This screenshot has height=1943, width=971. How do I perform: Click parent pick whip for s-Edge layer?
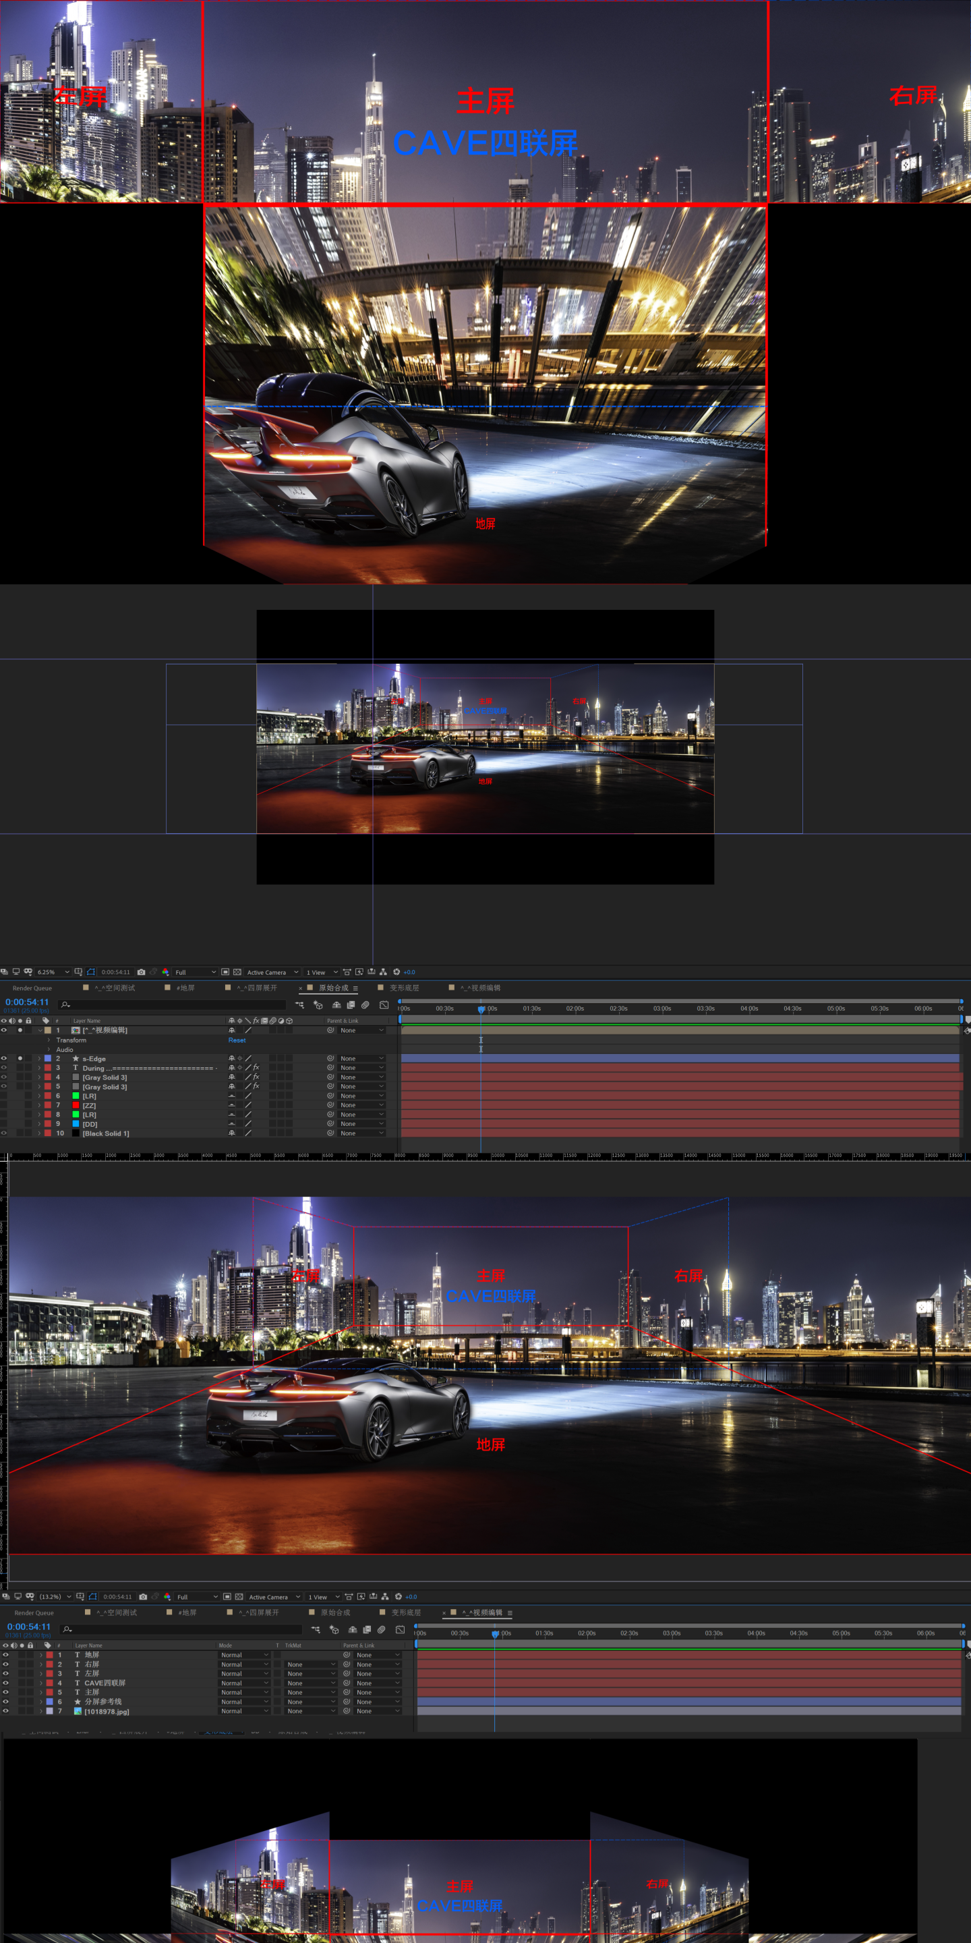[x=330, y=1059]
